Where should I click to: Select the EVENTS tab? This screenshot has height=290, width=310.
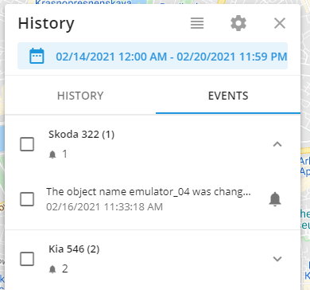[228, 96]
